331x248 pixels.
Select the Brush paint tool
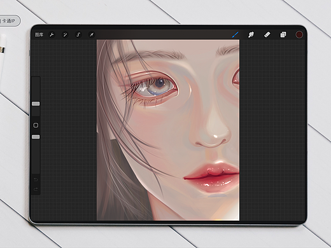click(x=235, y=34)
